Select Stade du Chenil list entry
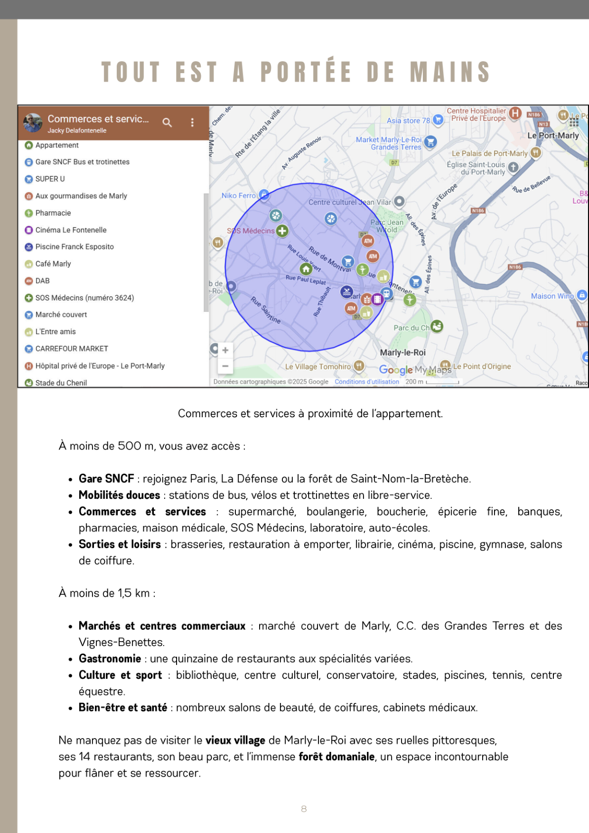The image size is (589, 833). (55, 383)
